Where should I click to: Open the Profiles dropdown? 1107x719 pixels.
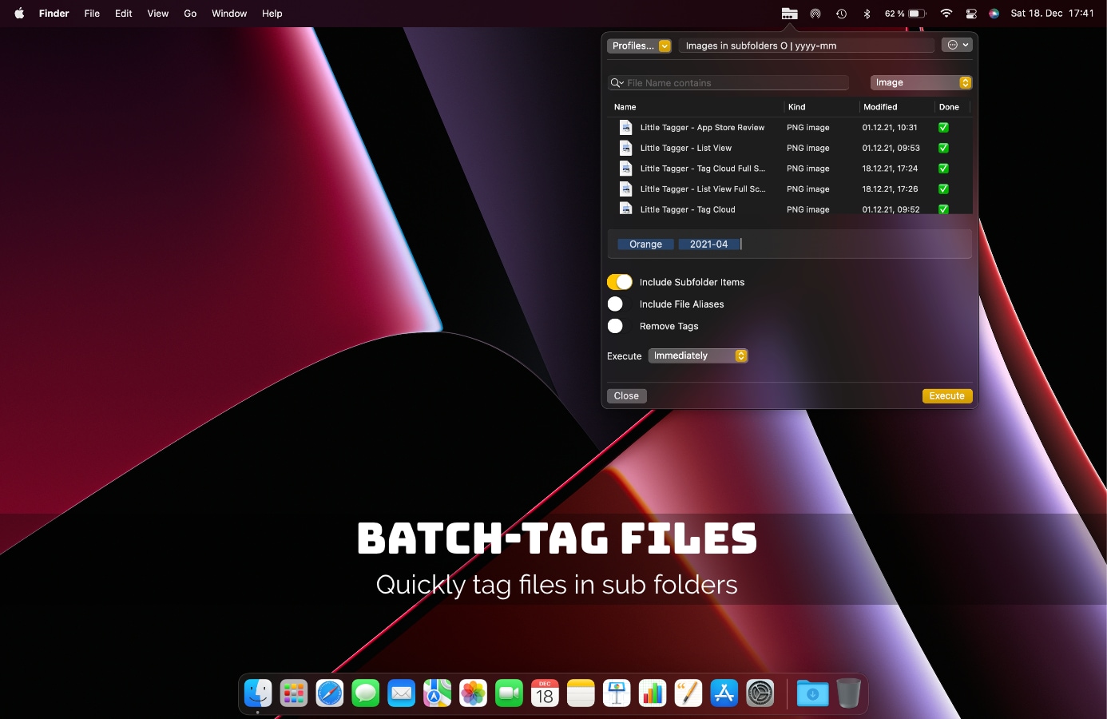[x=639, y=46]
